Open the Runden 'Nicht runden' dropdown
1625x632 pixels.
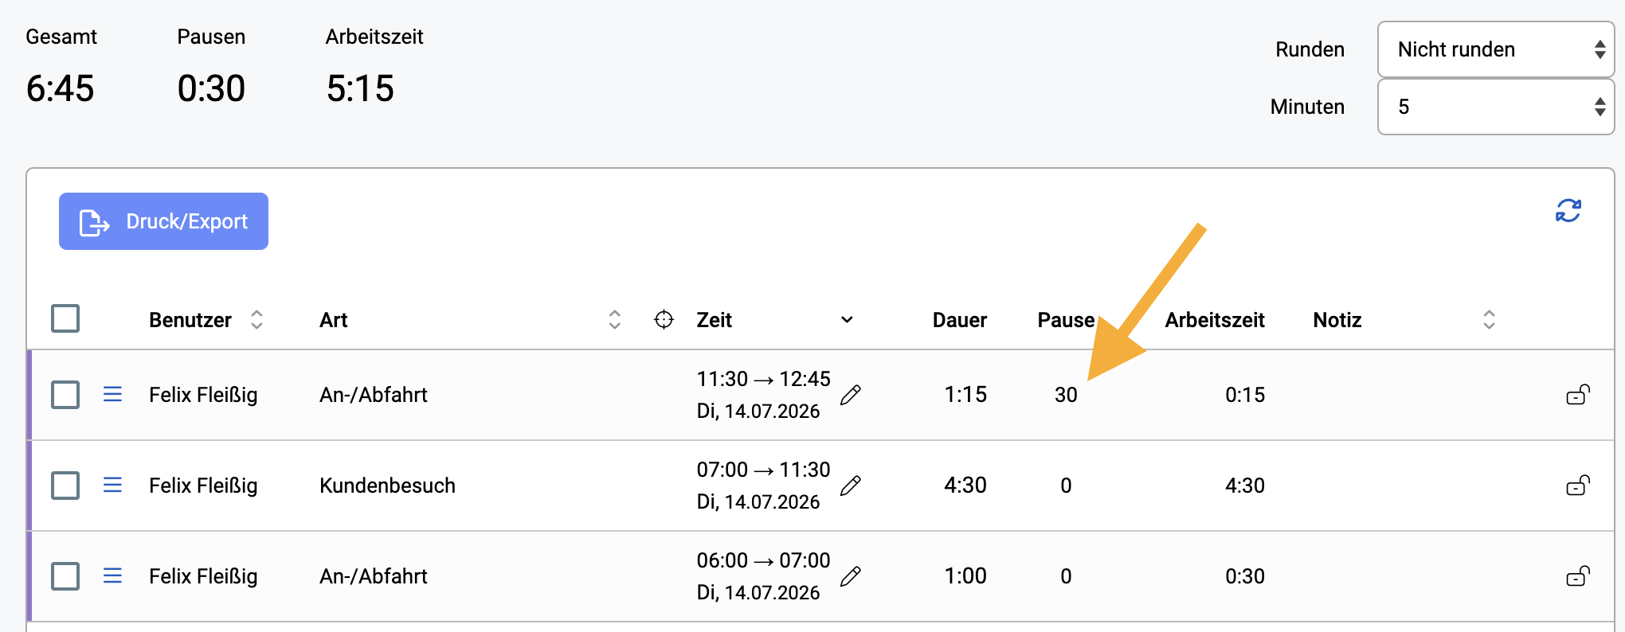point(1496,49)
